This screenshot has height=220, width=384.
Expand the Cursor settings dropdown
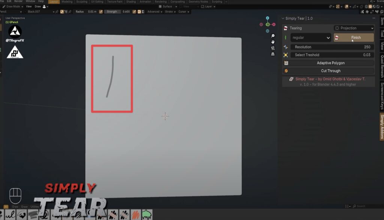[x=184, y=12]
